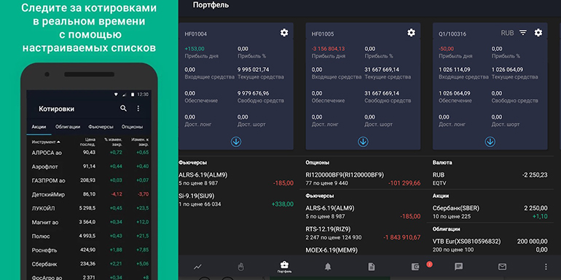
Task: Select ГАЗПРОМ ао row in quotes list
Action: (x=89, y=180)
